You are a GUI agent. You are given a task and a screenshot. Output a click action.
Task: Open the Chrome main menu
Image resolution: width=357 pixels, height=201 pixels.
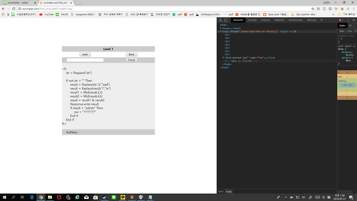click(x=354, y=9)
